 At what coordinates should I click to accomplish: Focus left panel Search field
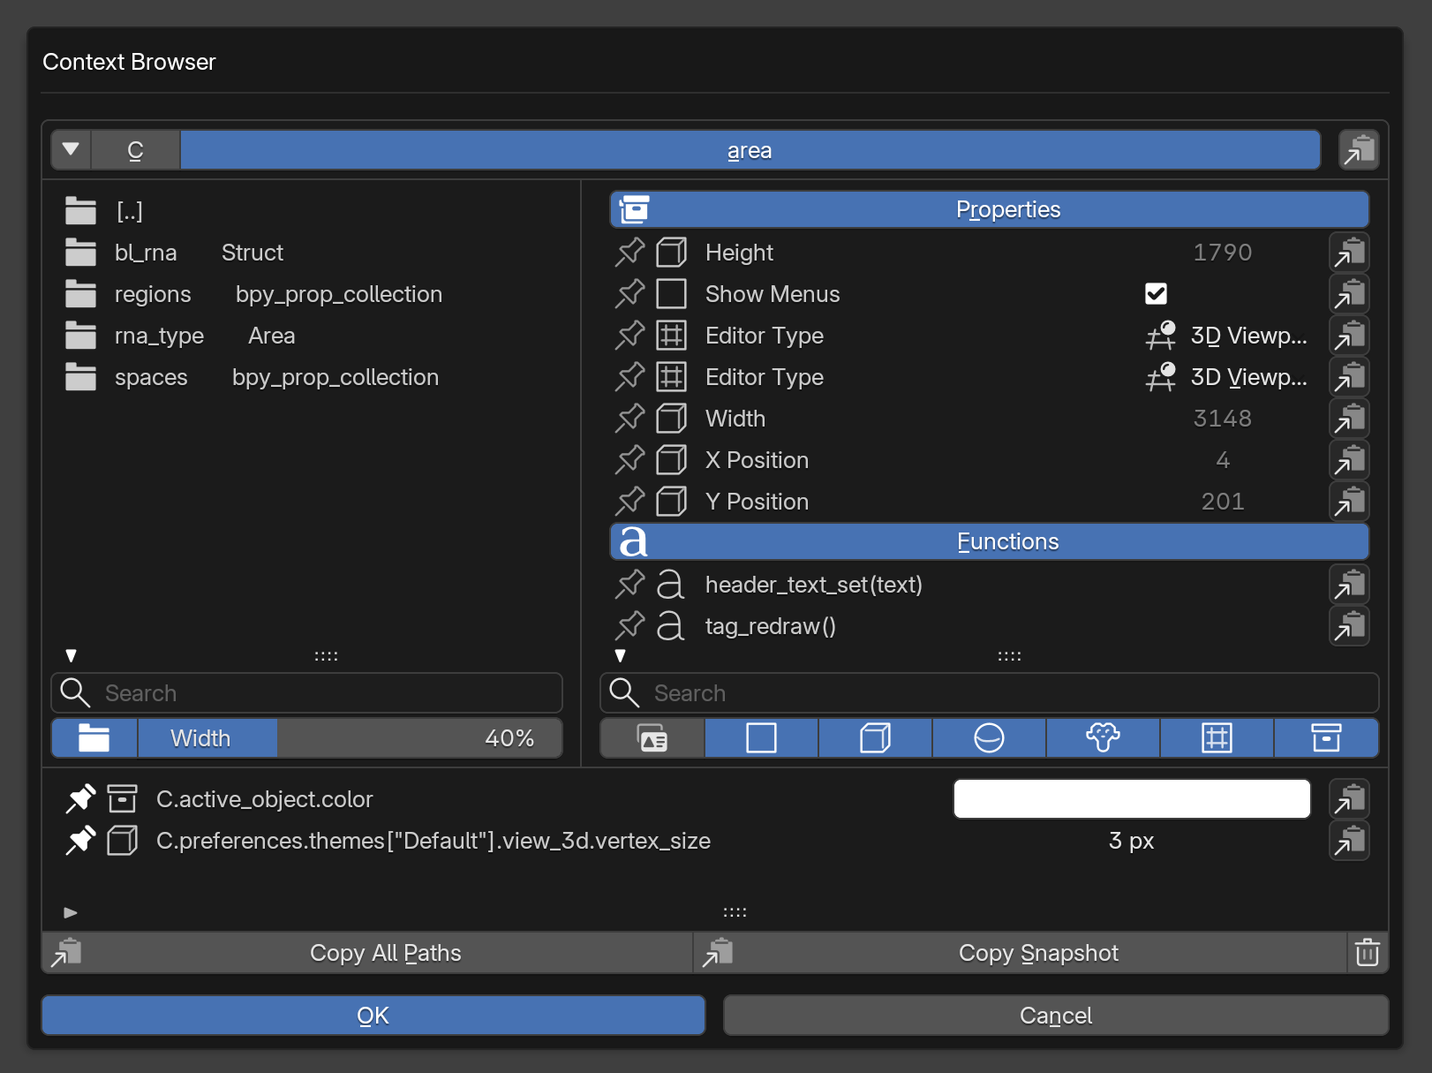tap(306, 693)
